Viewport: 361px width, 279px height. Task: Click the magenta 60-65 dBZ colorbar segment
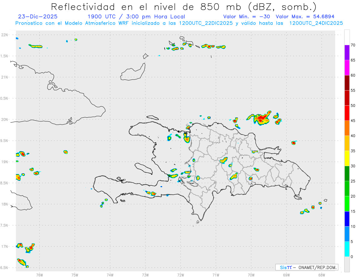pyautogui.click(x=347, y=68)
